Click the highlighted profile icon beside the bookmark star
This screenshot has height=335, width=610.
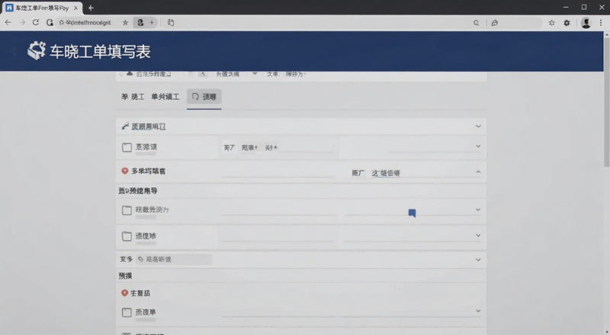pyautogui.click(x=140, y=23)
